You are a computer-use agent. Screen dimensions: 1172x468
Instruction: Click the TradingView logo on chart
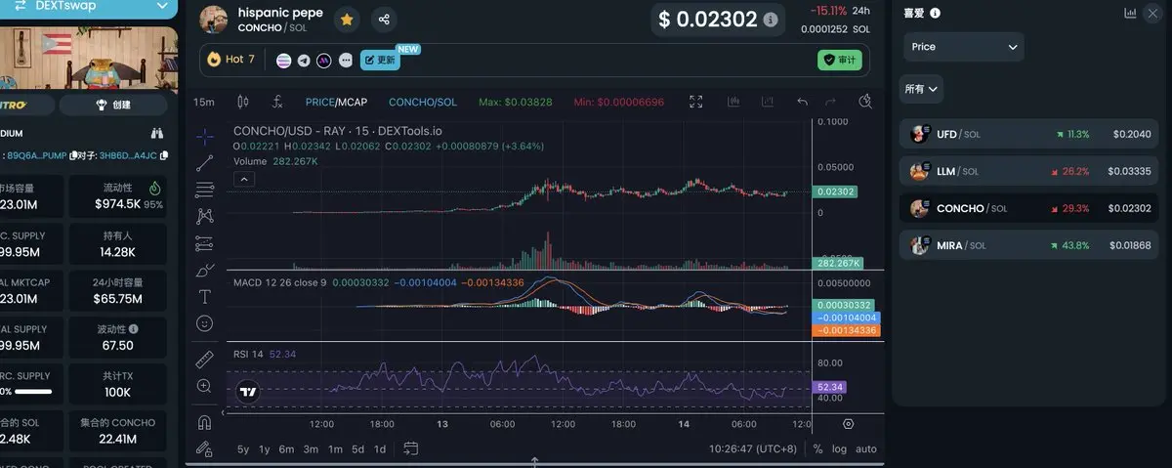click(248, 392)
